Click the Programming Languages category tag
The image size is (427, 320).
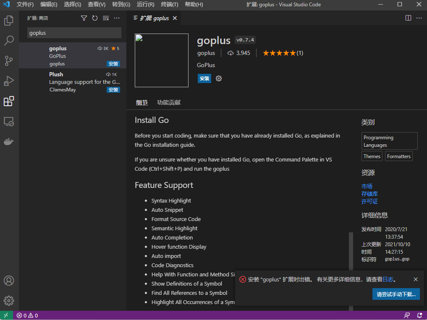[389, 141]
